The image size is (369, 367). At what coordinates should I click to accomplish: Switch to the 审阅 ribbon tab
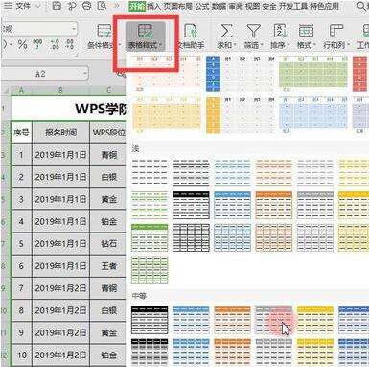point(236,6)
